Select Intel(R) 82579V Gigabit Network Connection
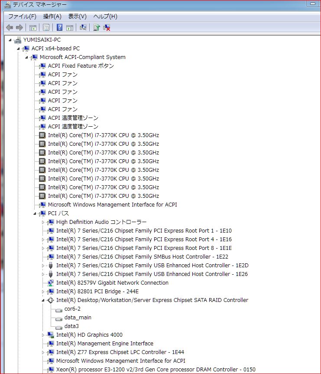Image resolution: width=321 pixels, height=374 pixels. tap(112, 283)
